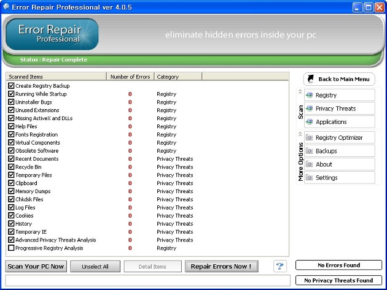387x290 pixels.
Task: Toggle the Obsolete Software checkbox
Action: tap(11, 151)
